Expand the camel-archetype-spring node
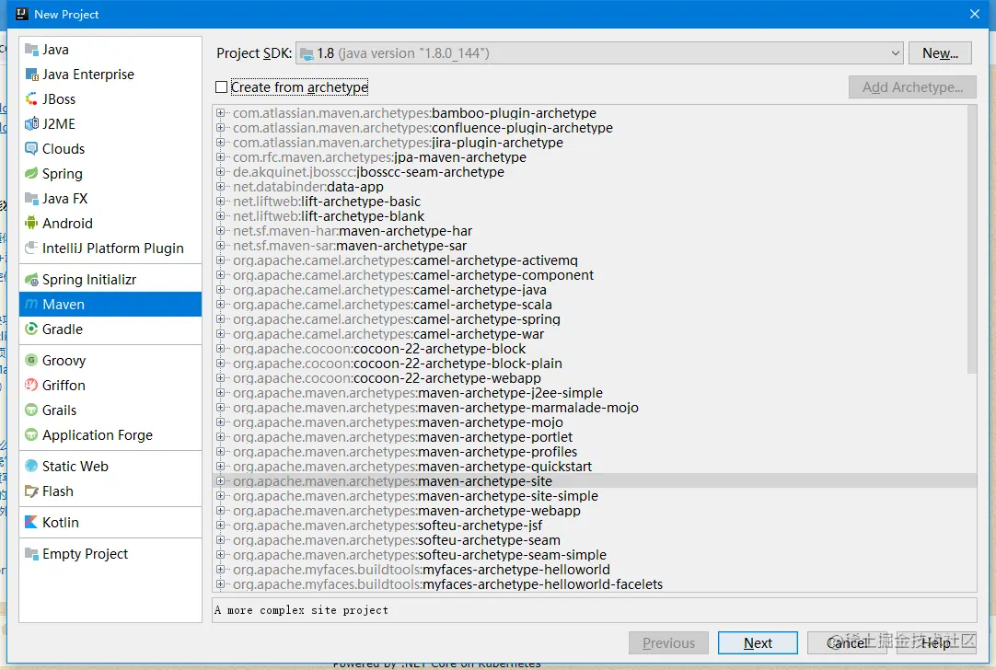The image size is (996, 670). point(220,318)
